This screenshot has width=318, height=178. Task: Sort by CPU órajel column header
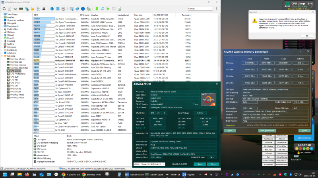84,15
